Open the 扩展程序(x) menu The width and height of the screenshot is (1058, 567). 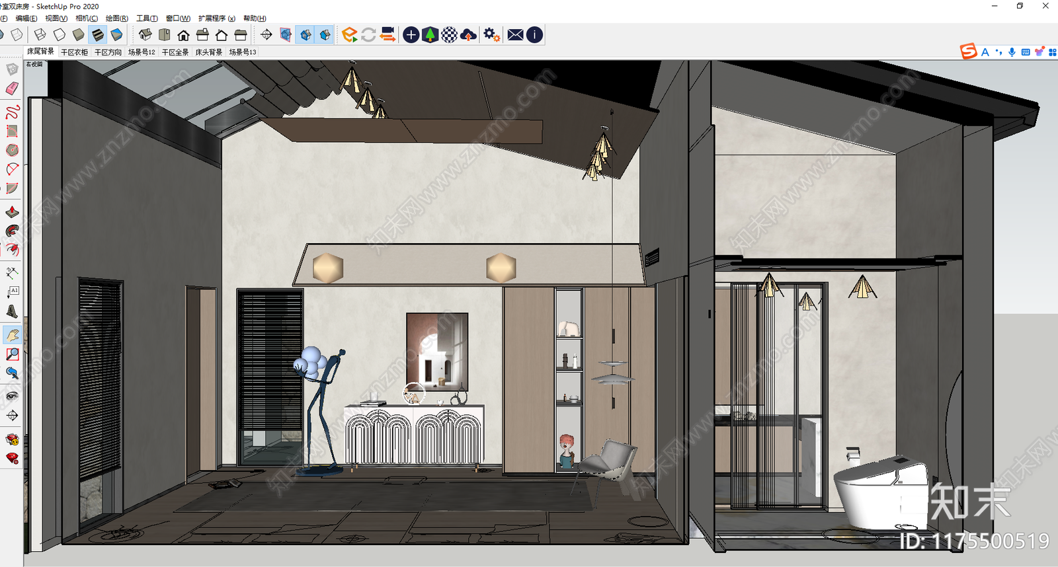[x=217, y=19]
